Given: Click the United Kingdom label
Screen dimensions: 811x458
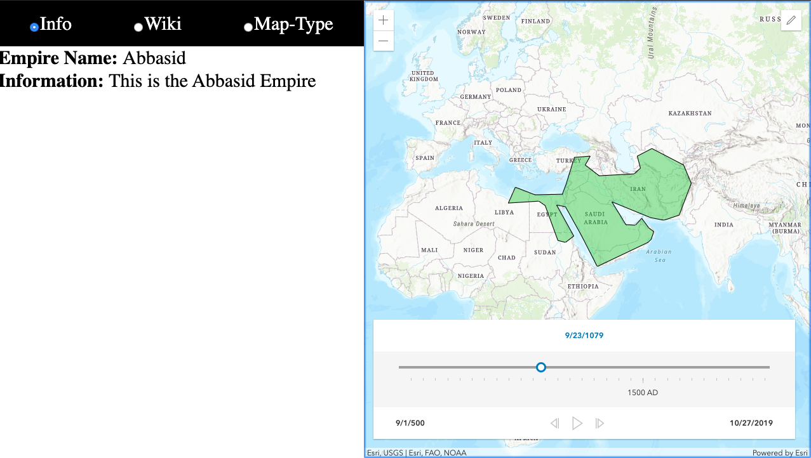Looking at the screenshot, I should click(424, 76).
